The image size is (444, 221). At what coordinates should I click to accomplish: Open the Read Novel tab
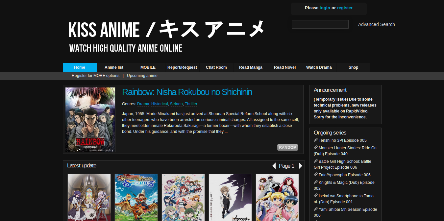pyautogui.click(x=285, y=67)
